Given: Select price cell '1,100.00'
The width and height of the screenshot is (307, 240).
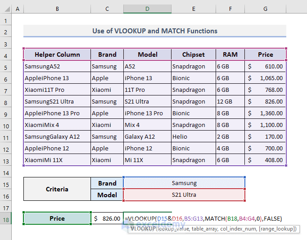Looking at the screenshot, I should tap(265, 125).
